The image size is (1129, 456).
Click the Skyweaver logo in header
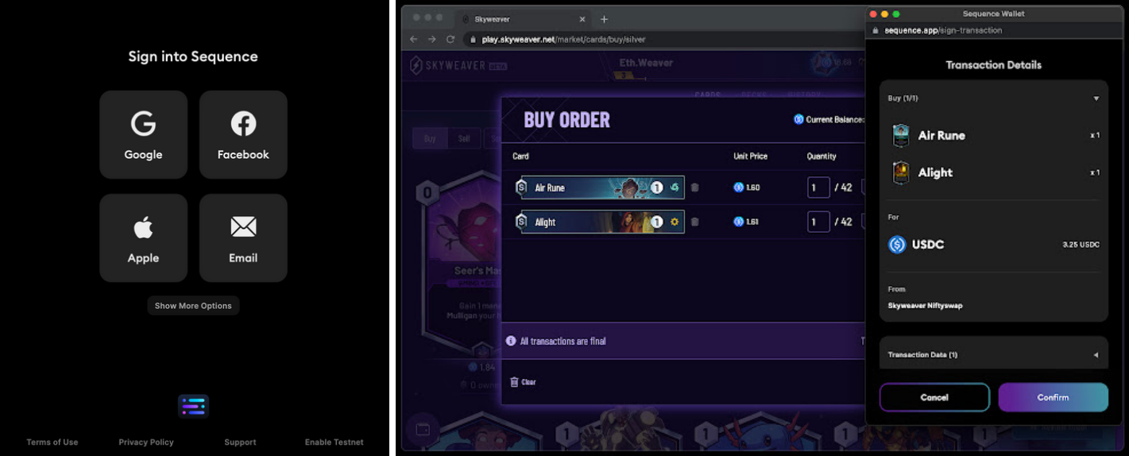458,65
